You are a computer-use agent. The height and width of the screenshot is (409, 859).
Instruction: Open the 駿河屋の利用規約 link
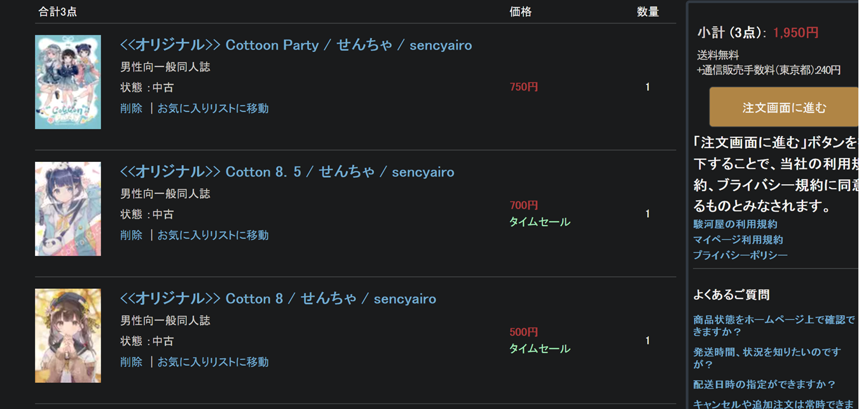coord(735,224)
